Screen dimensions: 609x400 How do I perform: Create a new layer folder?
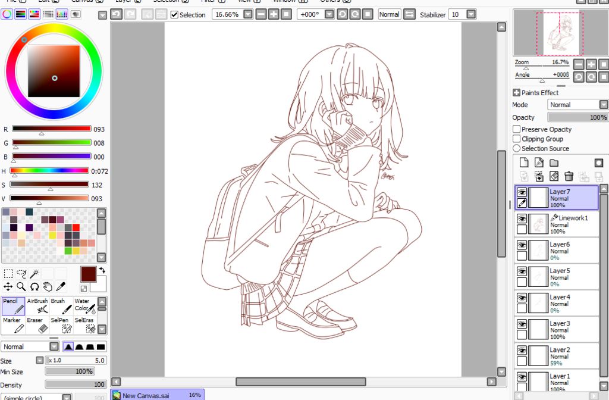(x=554, y=162)
